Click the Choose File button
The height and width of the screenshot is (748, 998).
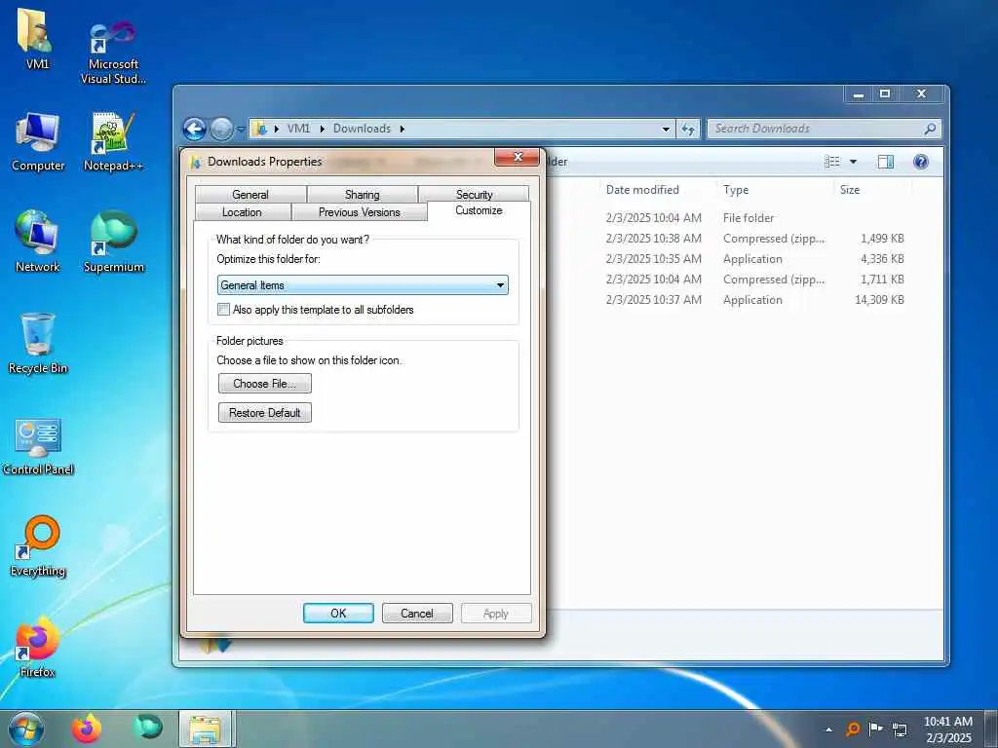pyautogui.click(x=265, y=384)
